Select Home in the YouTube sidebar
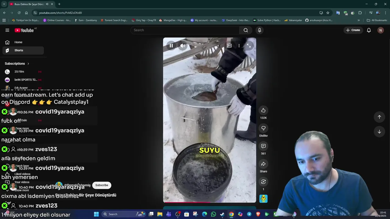Screen dimensions: 390x219 23,42
